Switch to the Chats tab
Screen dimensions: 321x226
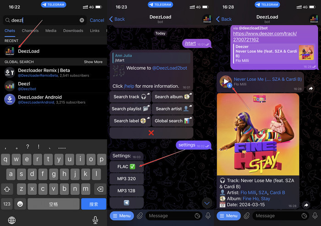(x=10, y=31)
